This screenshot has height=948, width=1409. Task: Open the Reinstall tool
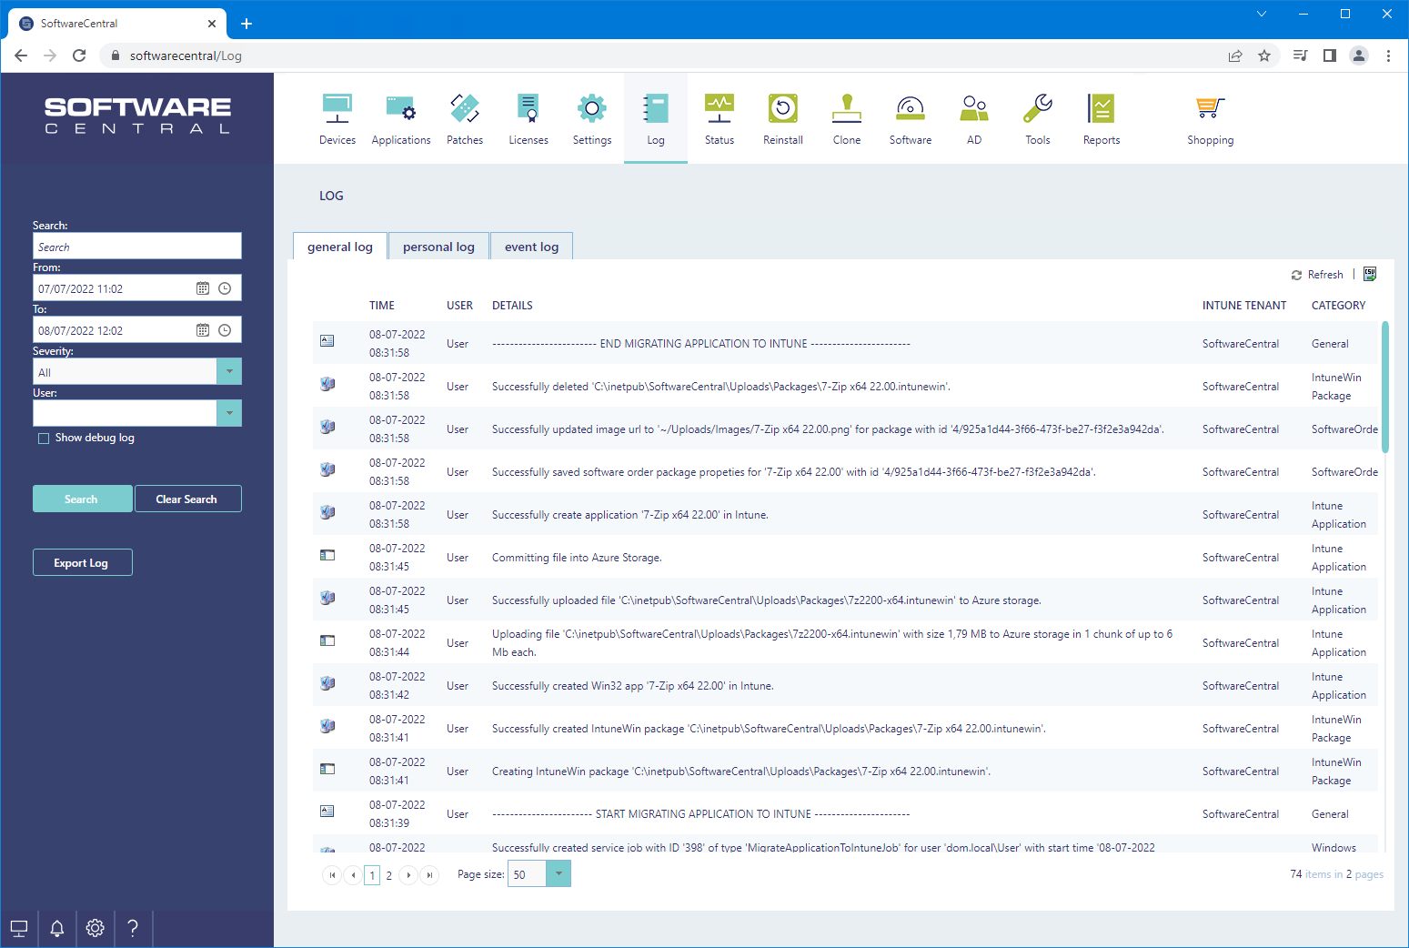(x=782, y=119)
